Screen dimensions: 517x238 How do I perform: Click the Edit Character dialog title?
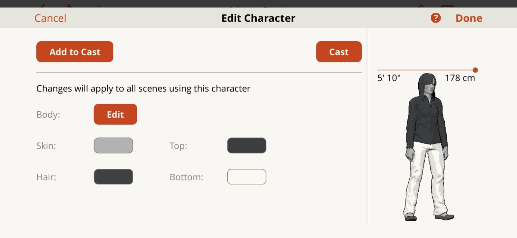tap(258, 18)
